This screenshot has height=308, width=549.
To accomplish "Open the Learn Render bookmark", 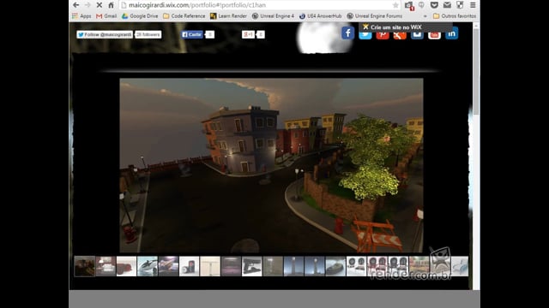I will [x=228, y=16].
